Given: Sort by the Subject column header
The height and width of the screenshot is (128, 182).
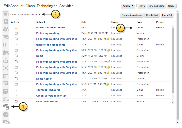Looking at the screenshot, I should [41, 22].
